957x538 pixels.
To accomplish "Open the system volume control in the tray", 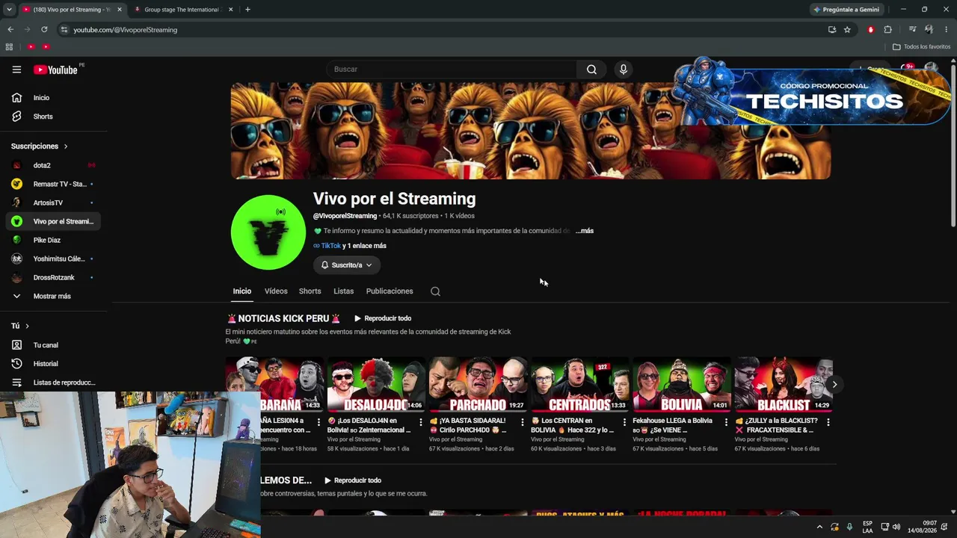I will [x=896, y=527].
